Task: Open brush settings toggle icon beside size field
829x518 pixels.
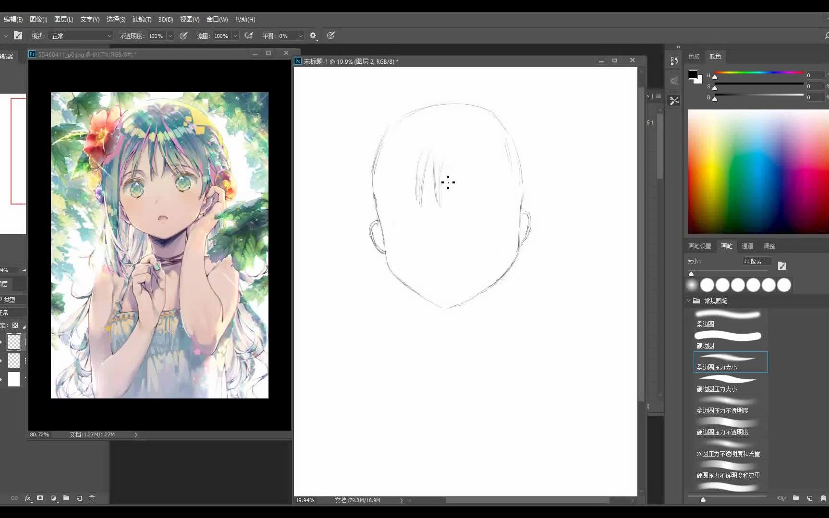Action: pos(782,265)
